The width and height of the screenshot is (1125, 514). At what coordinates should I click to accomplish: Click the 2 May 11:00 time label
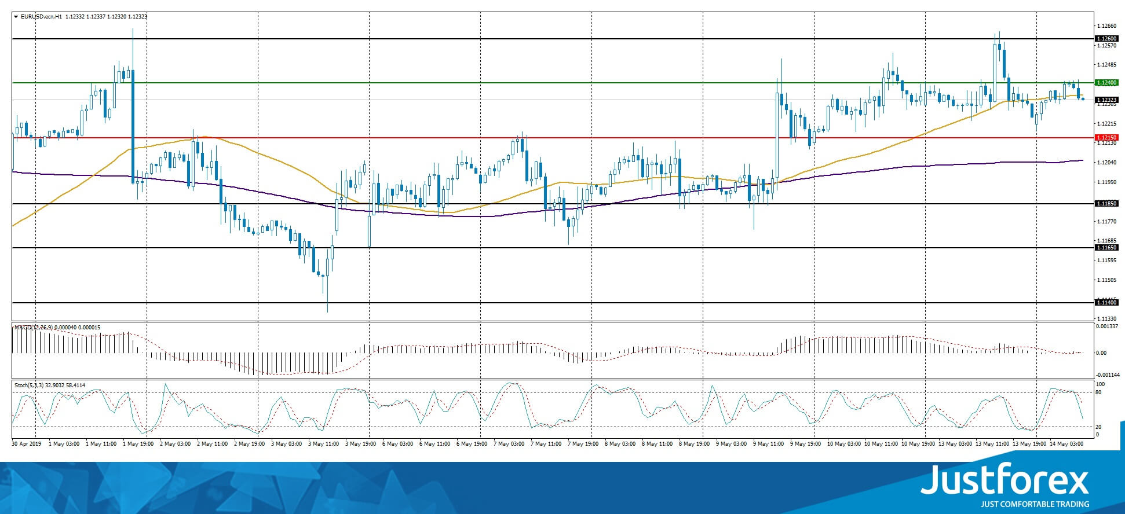213,444
